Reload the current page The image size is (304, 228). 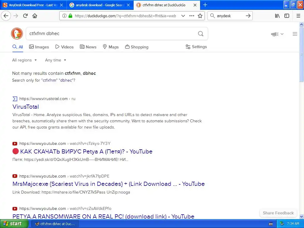tap(25, 16)
